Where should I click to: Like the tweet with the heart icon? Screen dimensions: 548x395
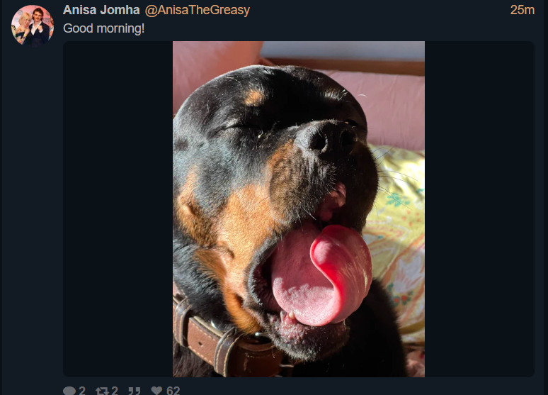156,391
